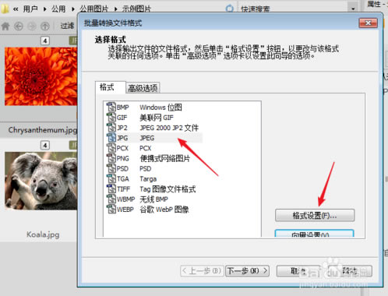
Task: Click the folder icon in the address bar
Action: (x=5, y=9)
